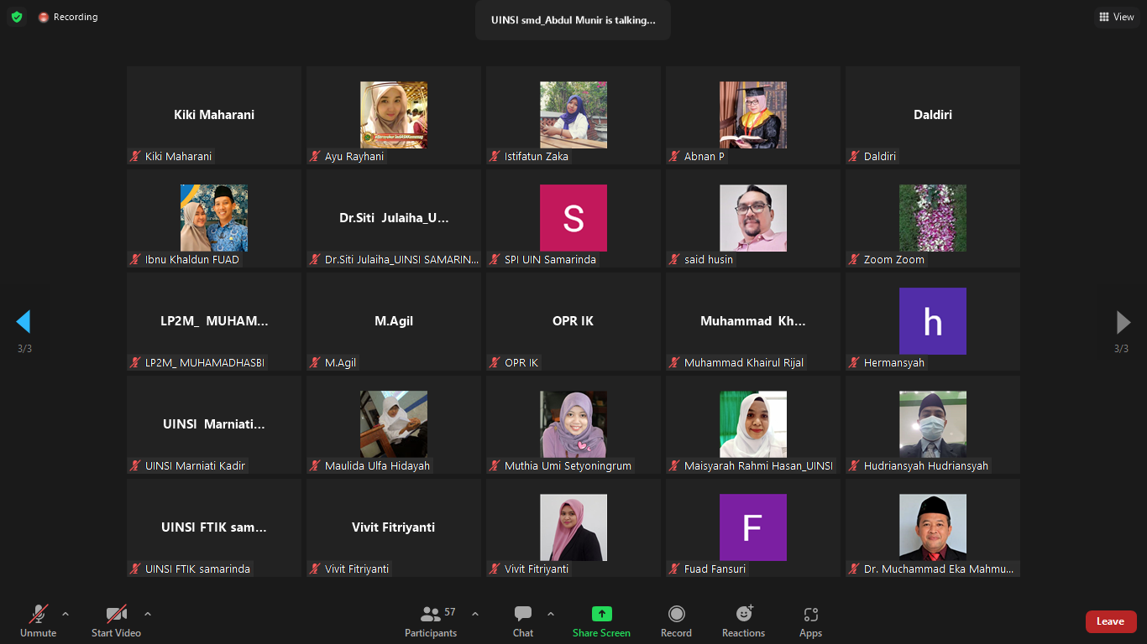Click the muted mic icon by said husin
The width and height of the screenshot is (1147, 644).
pos(674,259)
